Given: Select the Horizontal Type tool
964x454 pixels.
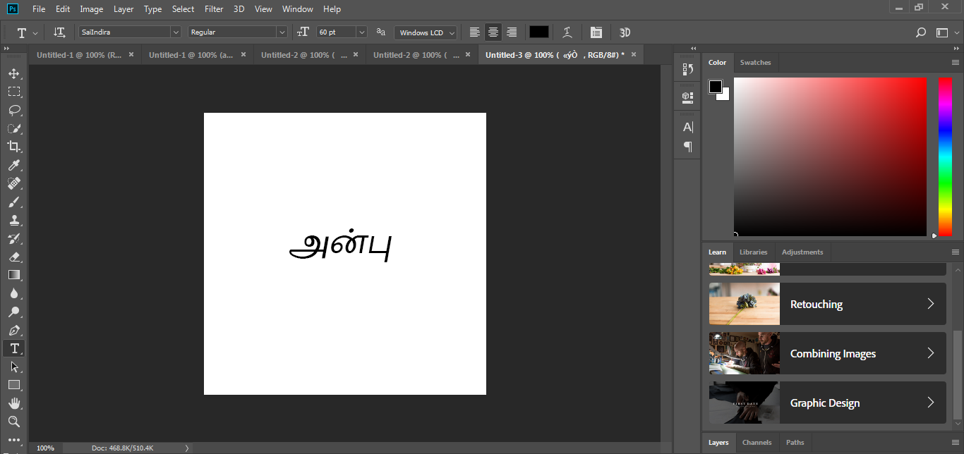Looking at the screenshot, I should click(x=14, y=348).
